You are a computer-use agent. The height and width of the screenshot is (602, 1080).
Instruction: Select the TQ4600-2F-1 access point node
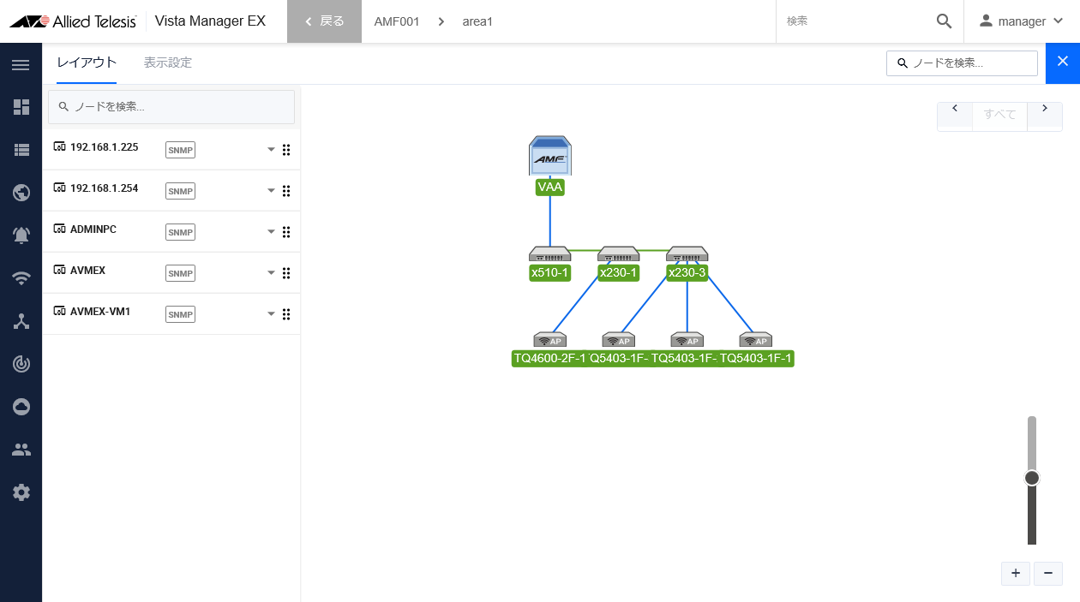pos(549,340)
